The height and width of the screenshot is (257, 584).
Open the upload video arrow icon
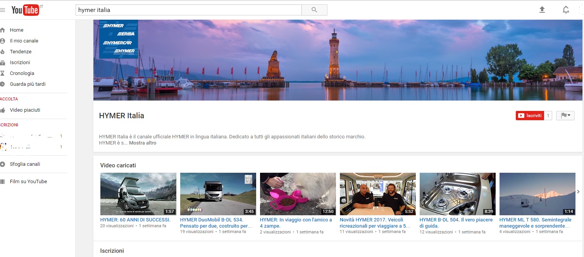542,10
